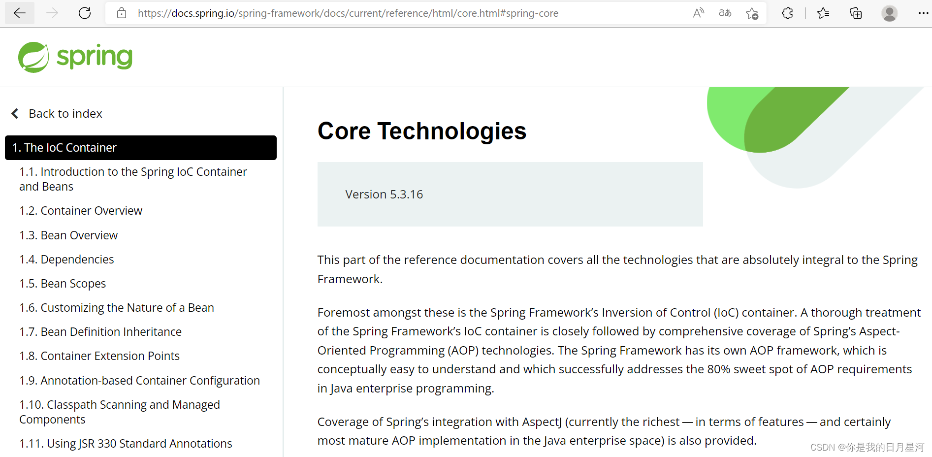Open 1.9. Annotation-based Container Configuration
Screen dimensions: 932x457
139,381
